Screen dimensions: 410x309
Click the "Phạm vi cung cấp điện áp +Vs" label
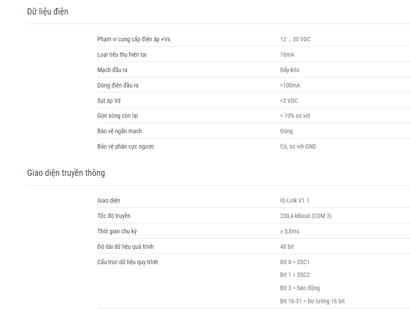click(x=134, y=40)
